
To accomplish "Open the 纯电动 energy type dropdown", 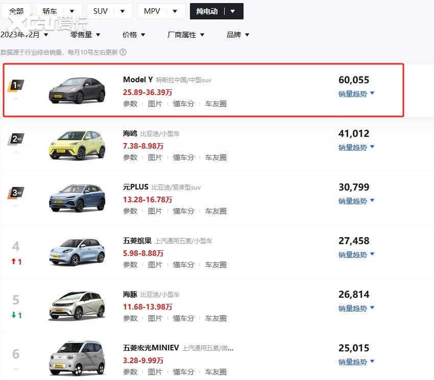I will (233, 11).
